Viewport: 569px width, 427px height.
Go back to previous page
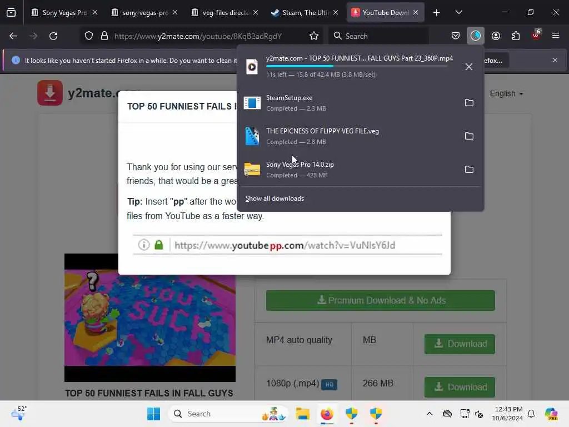click(x=13, y=36)
